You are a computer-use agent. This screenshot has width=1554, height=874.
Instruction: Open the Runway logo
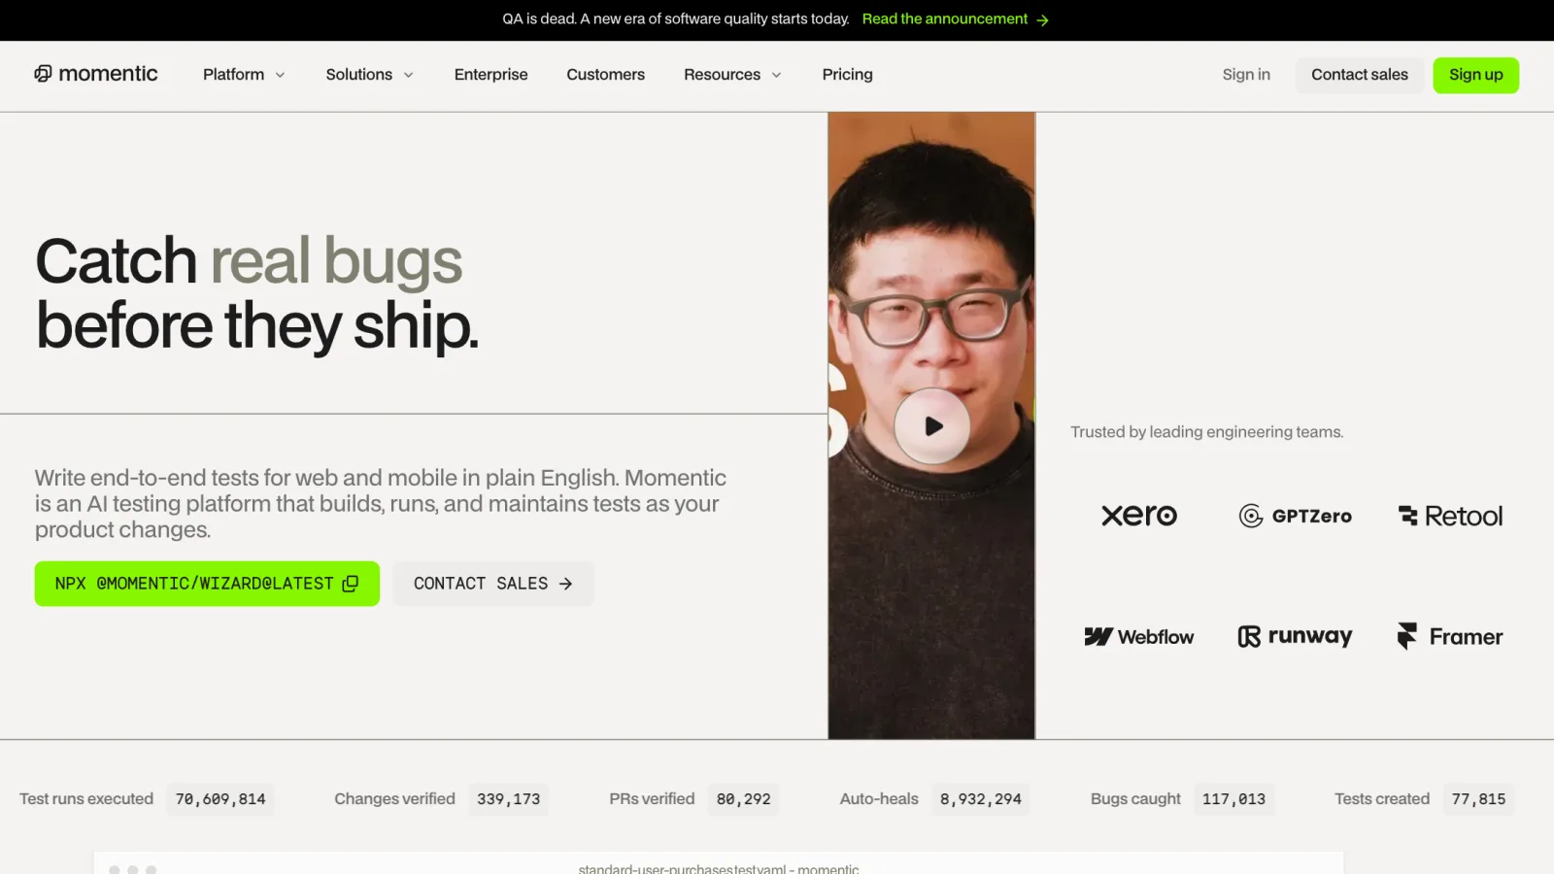pyautogui.click(x=1295, y=637)
